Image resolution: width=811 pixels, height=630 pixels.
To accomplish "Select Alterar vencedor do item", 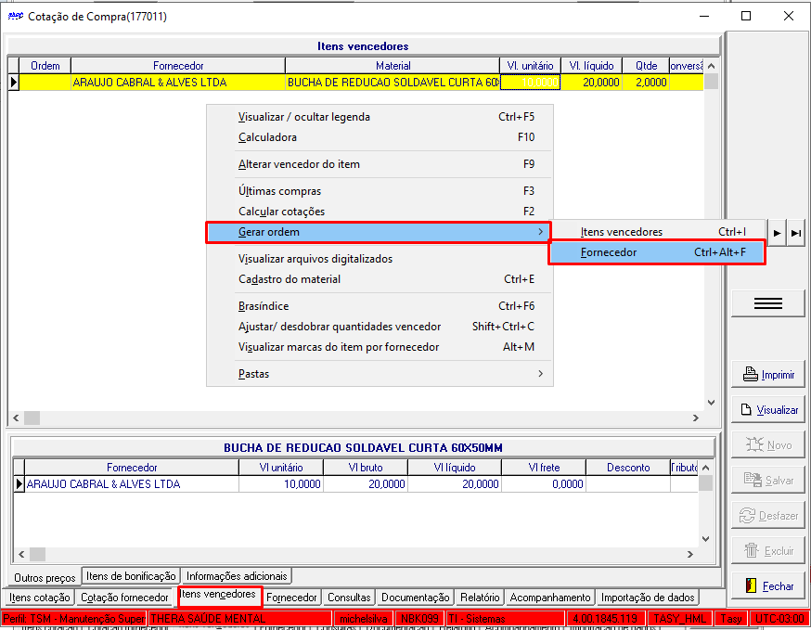I will 380,164.
